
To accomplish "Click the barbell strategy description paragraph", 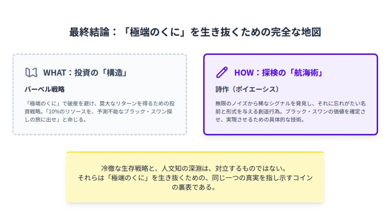I will pos(100,111).
